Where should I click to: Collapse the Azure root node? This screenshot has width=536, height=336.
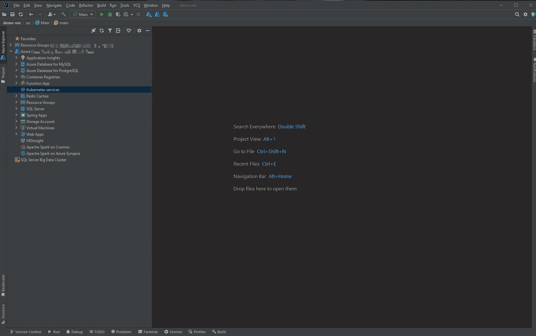coord(11,51)
